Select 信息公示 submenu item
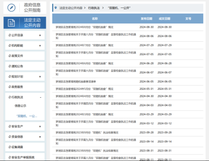The height and width of the screenshot is (161, 209). [21, 106]
